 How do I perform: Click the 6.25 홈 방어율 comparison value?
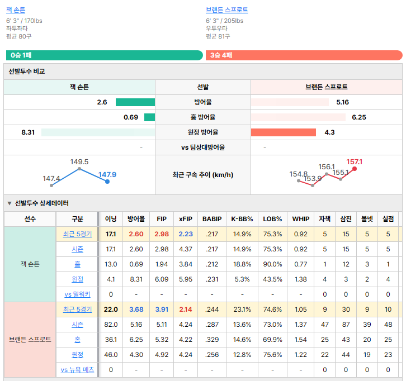[359, 117]
